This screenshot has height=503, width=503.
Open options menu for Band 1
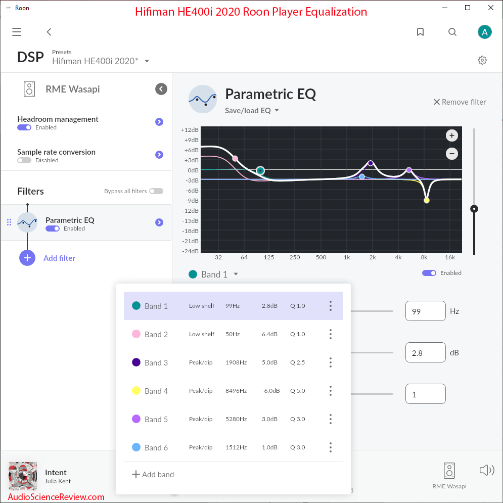pyautogui.click(x=331, y=306)
